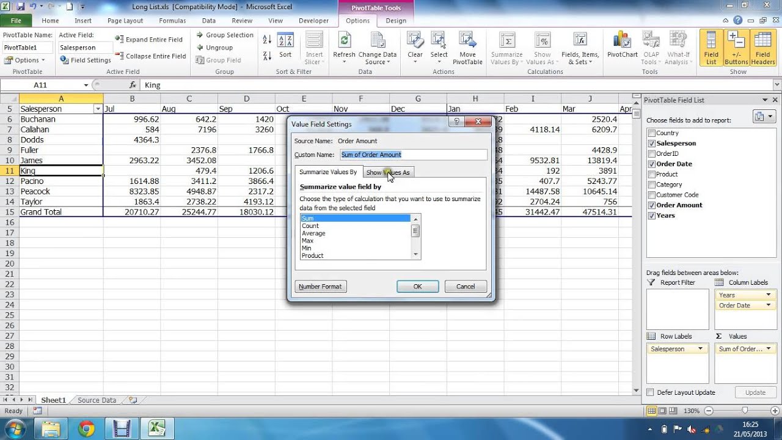782x440 pixels.
Task: Open the Sum of Order values dropdown
Action: [768, 349]
